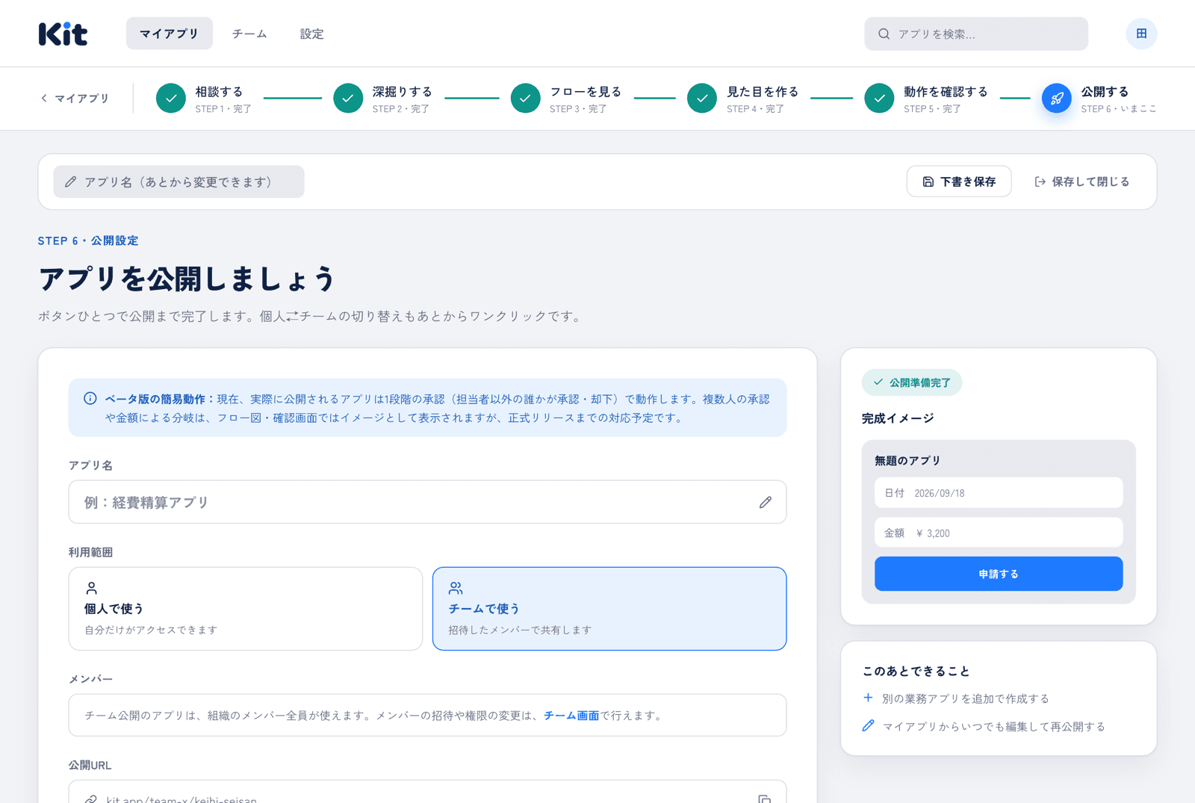This screenshot has width=1195, height=803.
Task: Click the info icon in the beta notice
Action: [90, 398]
